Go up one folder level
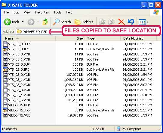Screen dimensions: 163x133 pyautogui.click(x=45, y=22)
